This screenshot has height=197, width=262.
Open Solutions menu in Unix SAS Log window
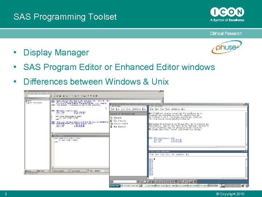pyautogui.click(x=176, y=109)
